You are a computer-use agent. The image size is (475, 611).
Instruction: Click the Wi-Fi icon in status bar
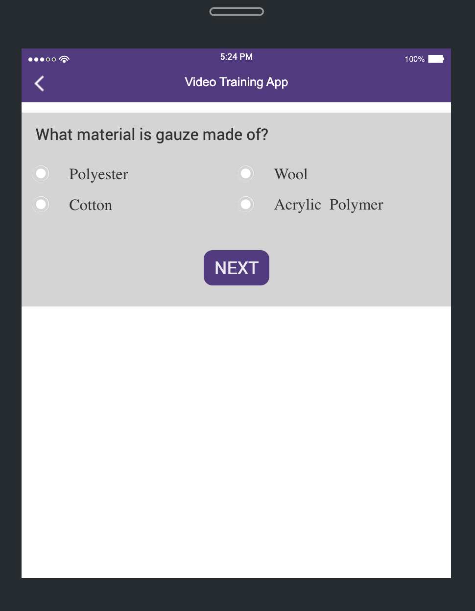coord(64,58)
